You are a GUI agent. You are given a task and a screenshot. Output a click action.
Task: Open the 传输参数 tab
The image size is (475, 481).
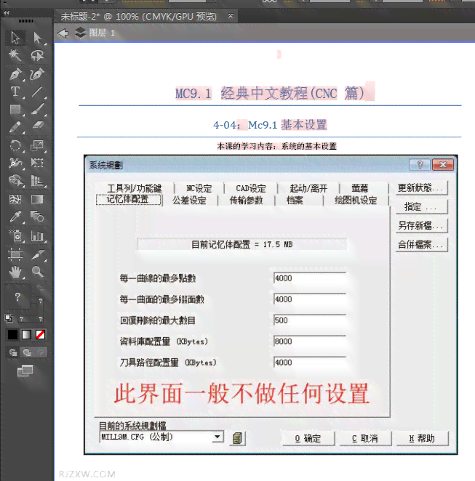[x=247, y=201]
